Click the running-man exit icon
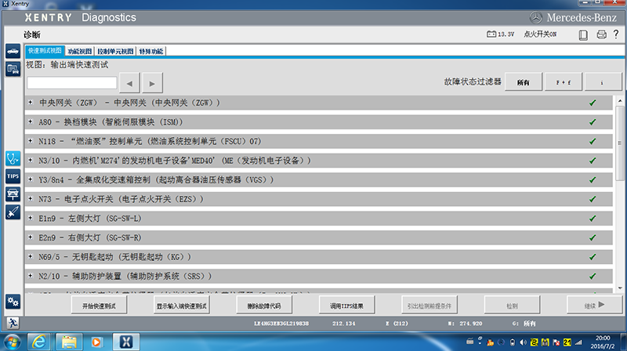Screen dimensions: 627x351 tap(13, 323)
